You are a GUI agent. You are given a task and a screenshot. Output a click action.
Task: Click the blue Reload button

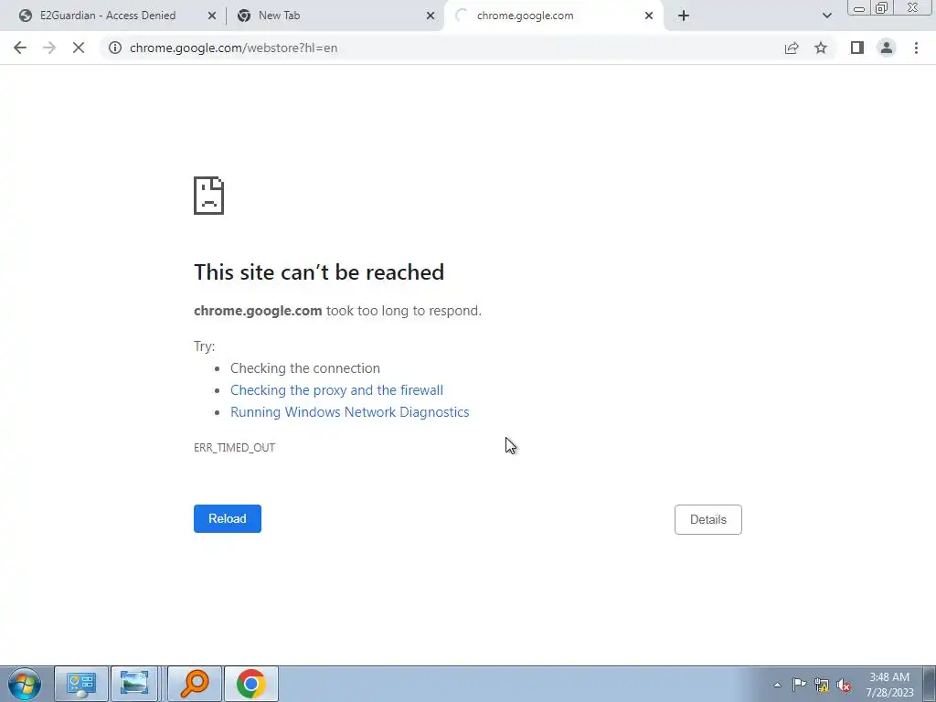click(228, 519)
